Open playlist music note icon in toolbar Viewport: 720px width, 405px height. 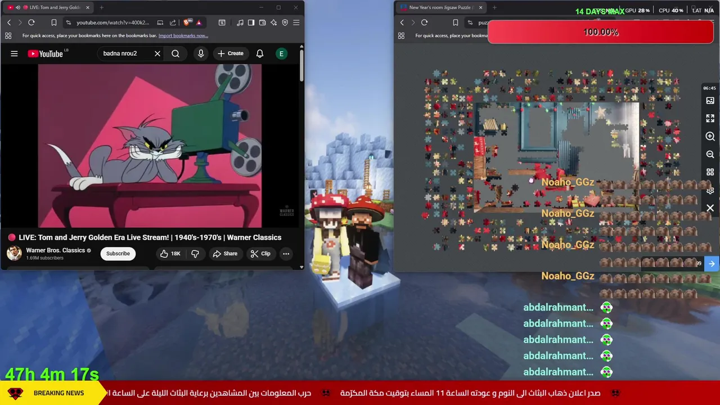(240, 22)
